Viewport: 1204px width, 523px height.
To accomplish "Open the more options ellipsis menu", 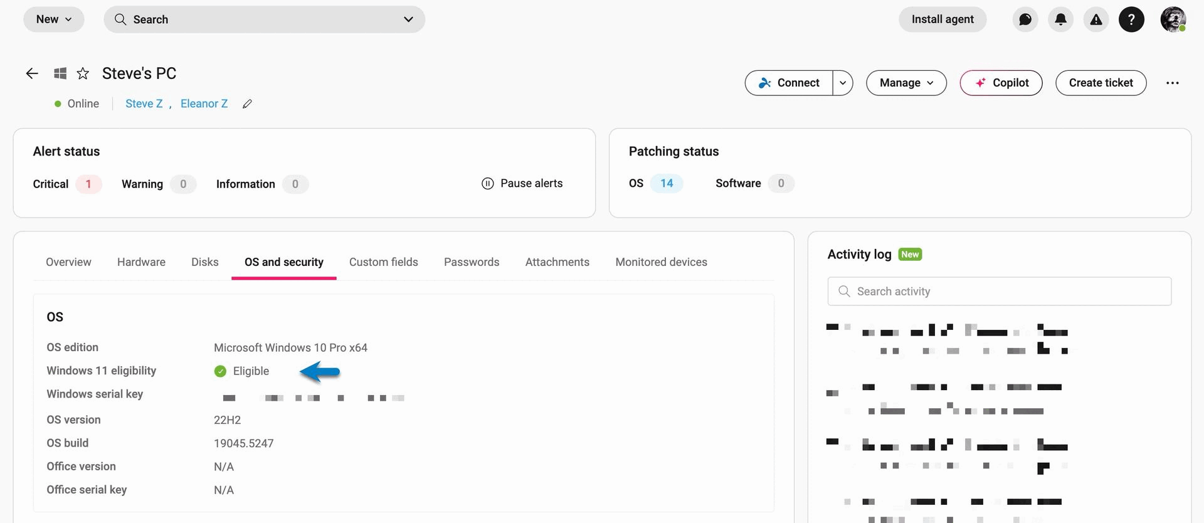I will coord(1172,83).
